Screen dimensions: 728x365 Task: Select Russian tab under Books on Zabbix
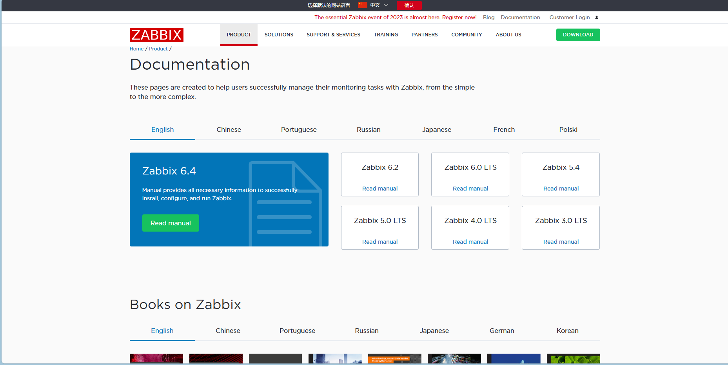367,331
